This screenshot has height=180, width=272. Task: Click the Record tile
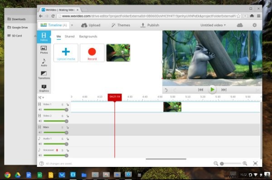click(x=92, y=53)
